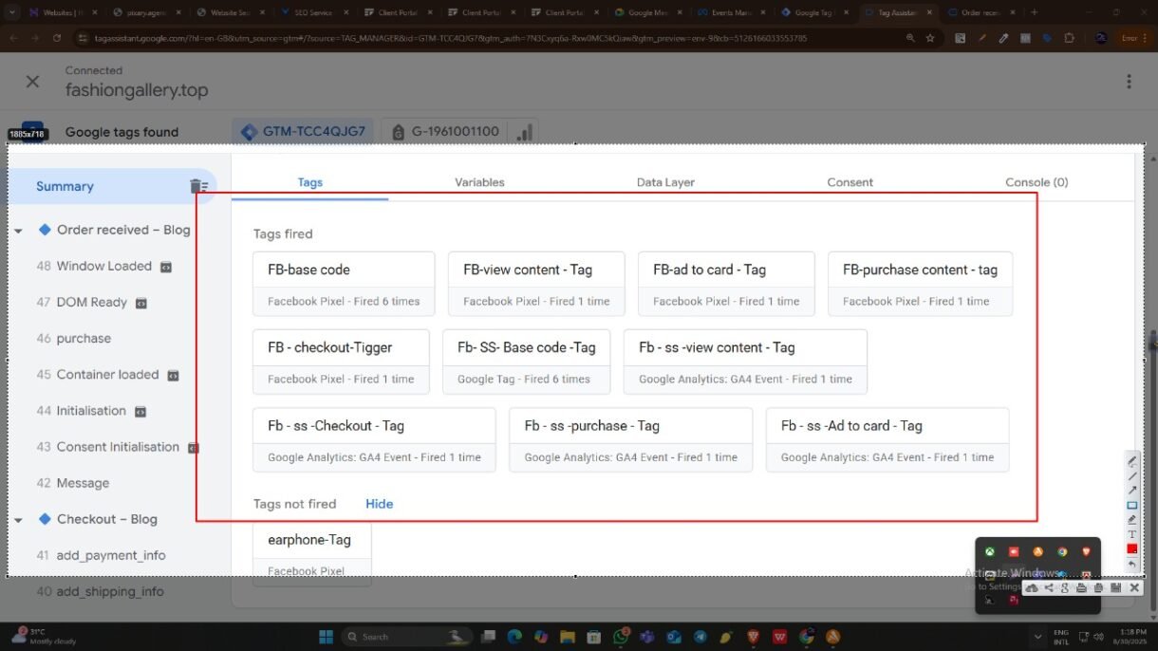This screenshot has width=1158, height=651.
Task: Undo the last annotation
Action: click(x=1131, y=564)
